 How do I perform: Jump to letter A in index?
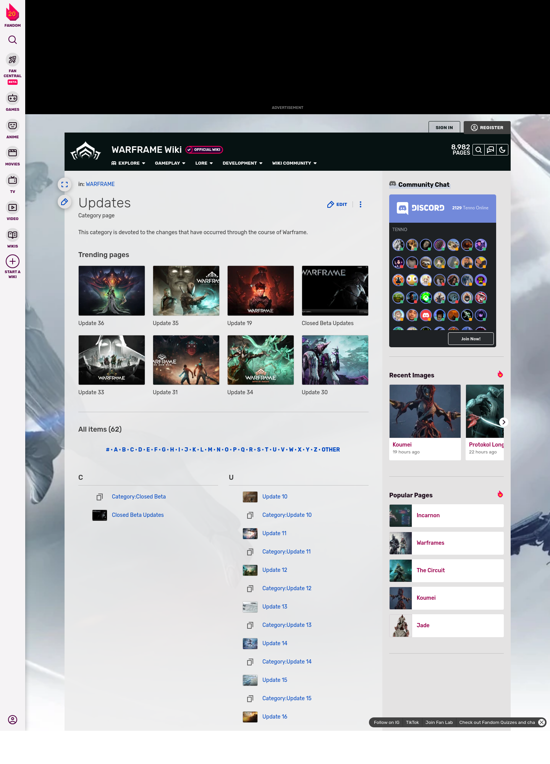[x=116, y=450]
